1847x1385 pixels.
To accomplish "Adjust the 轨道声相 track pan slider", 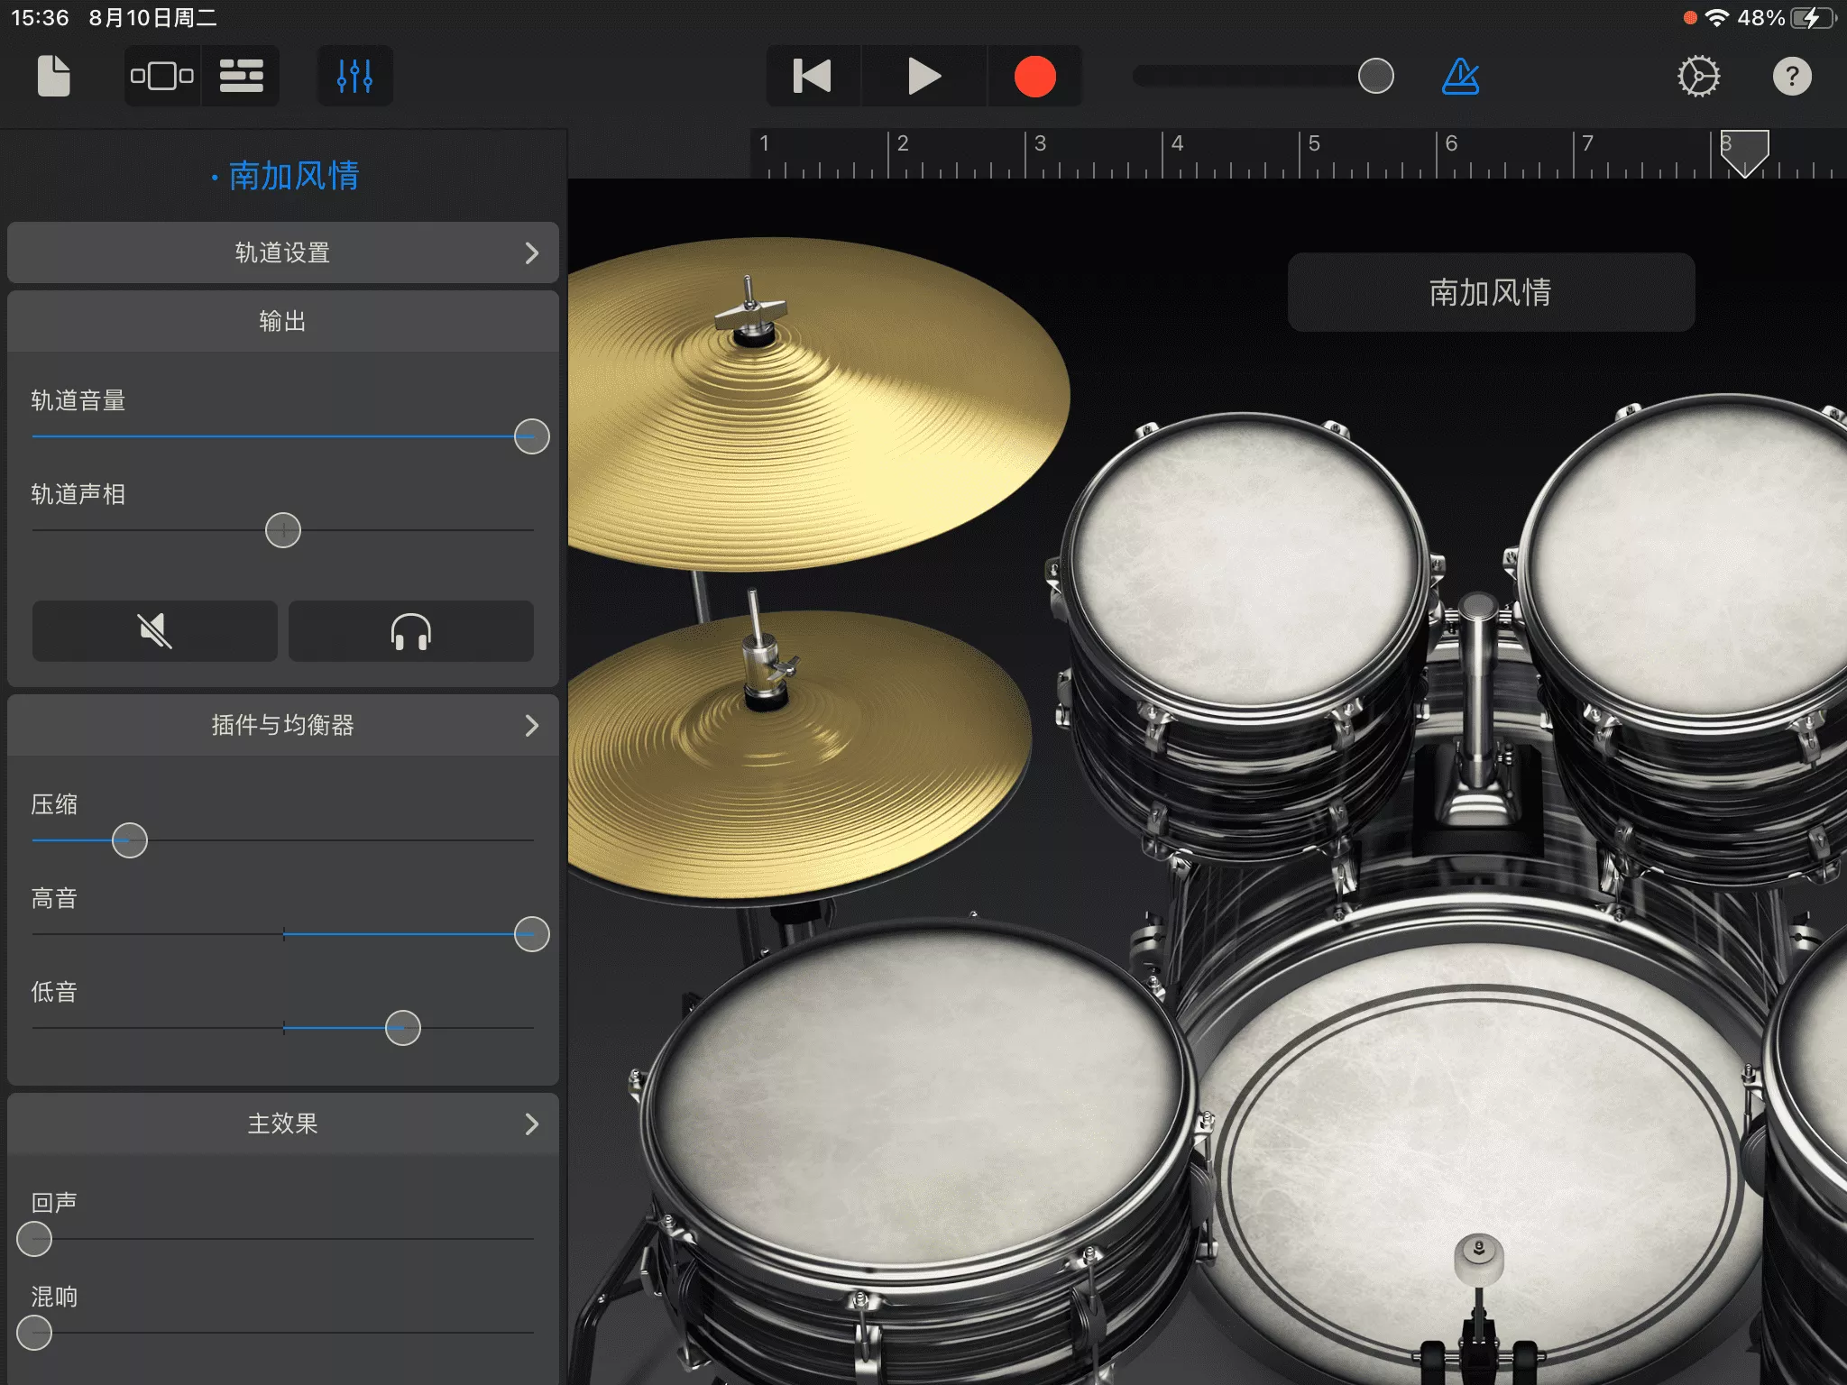I will [x=283, y=530].
